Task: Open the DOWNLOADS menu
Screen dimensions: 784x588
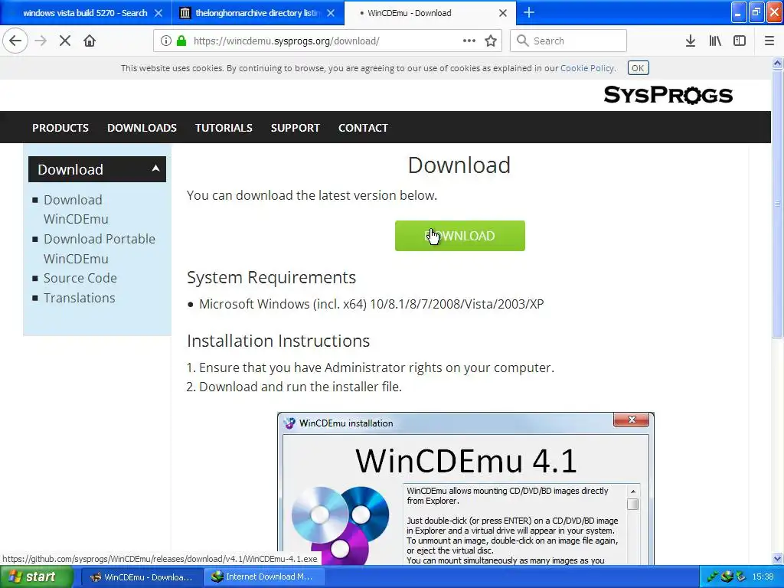Action: pyautogui.click(x=142, y=128)
